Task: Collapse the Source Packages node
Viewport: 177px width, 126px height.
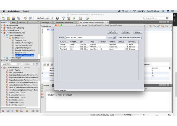Action: click(x=4, y=35)
